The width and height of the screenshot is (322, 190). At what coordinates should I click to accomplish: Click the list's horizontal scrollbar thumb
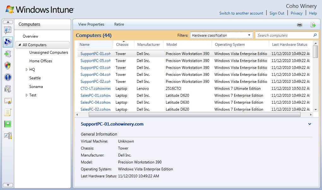[x=194, y=114]
